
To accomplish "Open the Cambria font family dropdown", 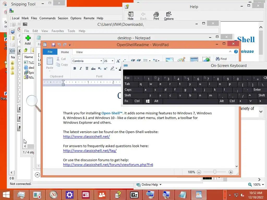I will click(101, 61).
